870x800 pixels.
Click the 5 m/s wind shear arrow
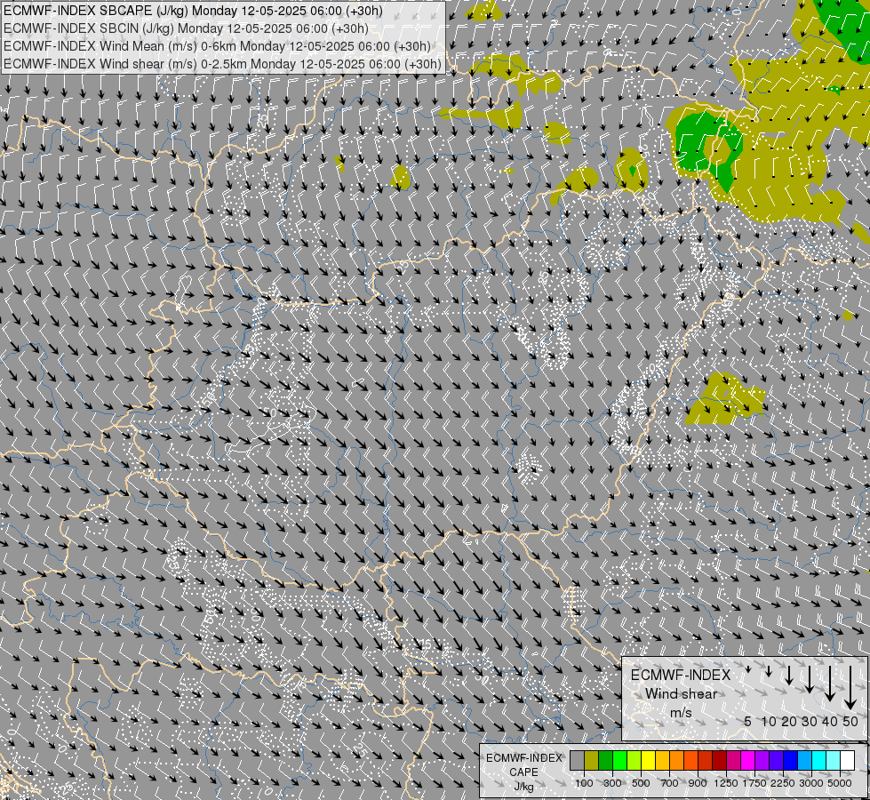point(748,669)
